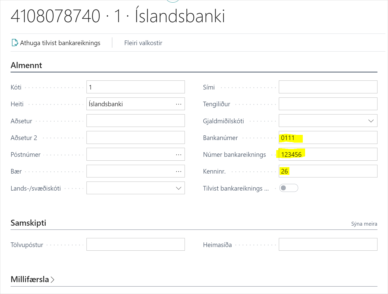
Task: Open the Fleiri valkostir menu
Action: 143,43
